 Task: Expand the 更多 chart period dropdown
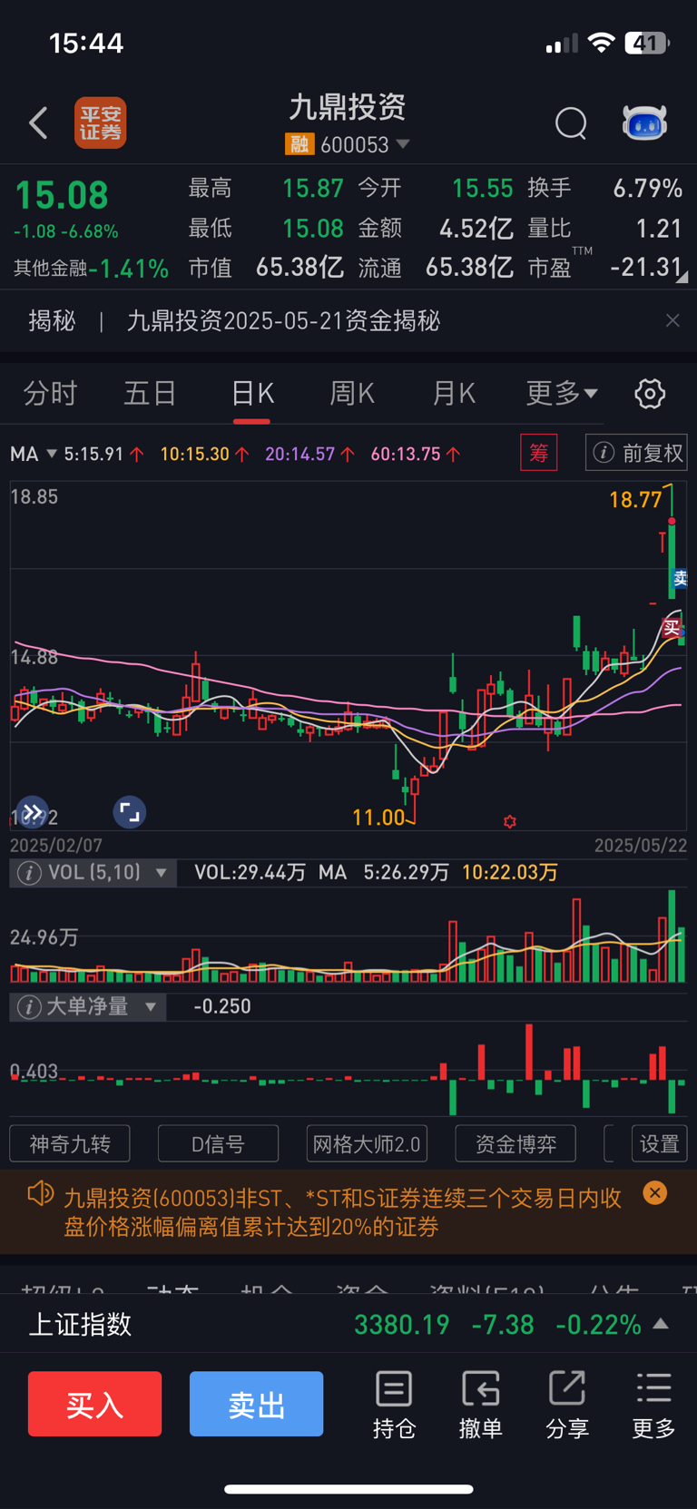562,393
